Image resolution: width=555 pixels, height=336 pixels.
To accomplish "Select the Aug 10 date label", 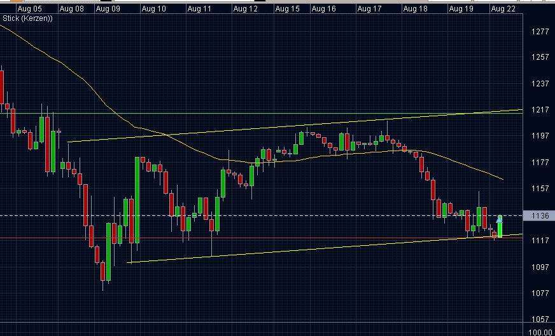I will point(153,9).
